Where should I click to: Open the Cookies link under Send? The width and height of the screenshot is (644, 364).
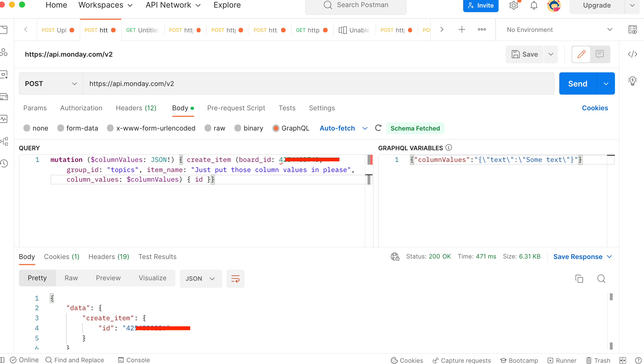[x=595, y=108]
